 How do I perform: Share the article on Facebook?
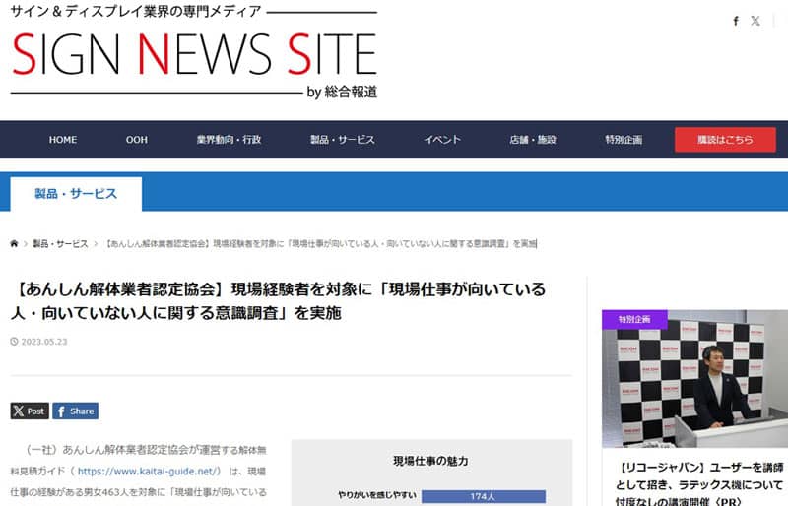pyautogui.click(x=75, y=411)
